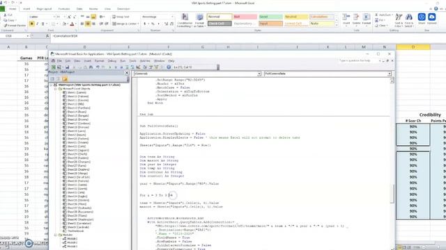Image resolution: width=446 pixels, height=250 pixels.
Task: Click the View Microsoft Excel icon in VBA toolbar
Action: 53,67
